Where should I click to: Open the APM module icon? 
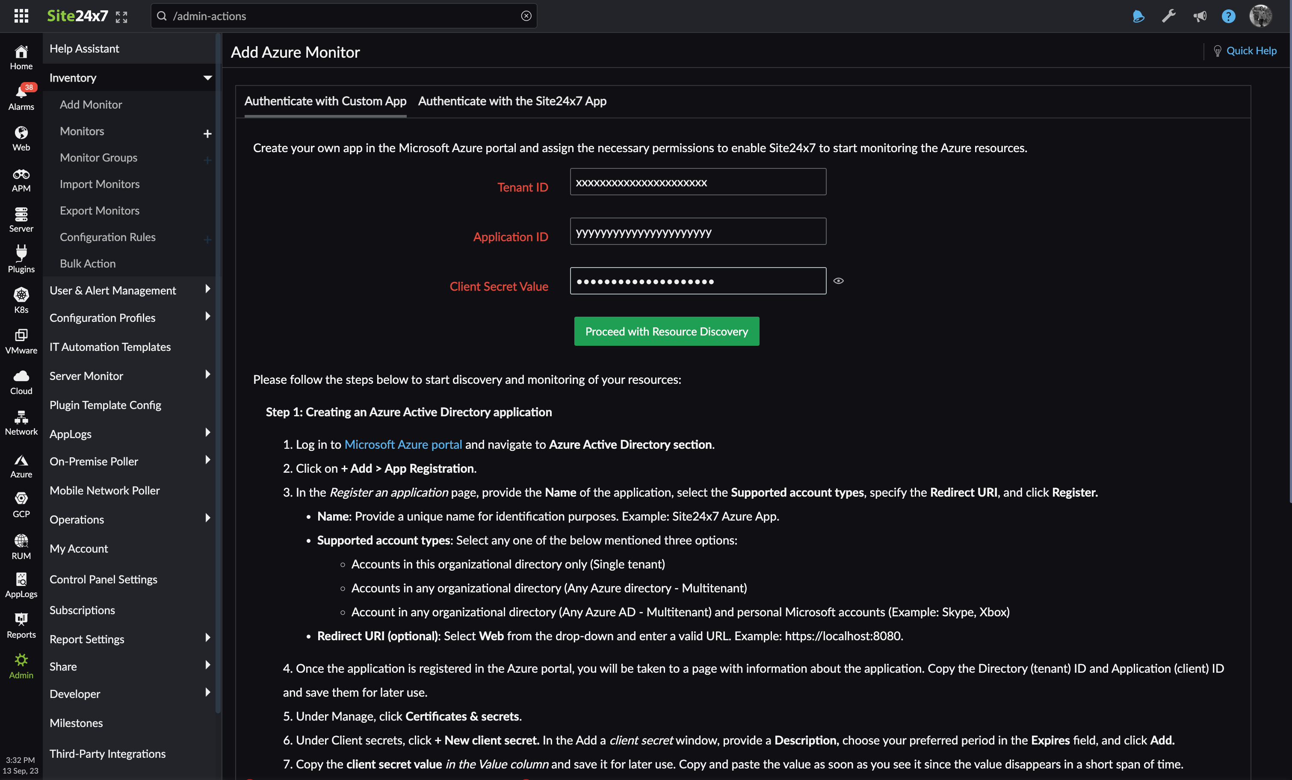click(21, 180)
